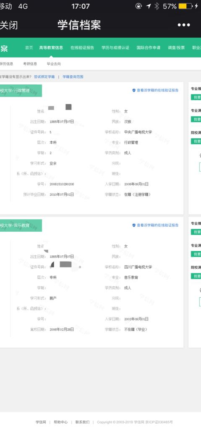Click shield icon in 音乐教育 record card
This screenshot has height=430, width=201.
[134, 225]
